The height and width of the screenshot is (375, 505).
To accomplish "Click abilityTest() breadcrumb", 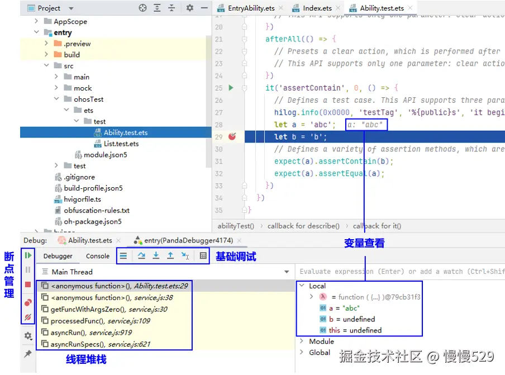I will pyautogui.click(x=236, y=226).
